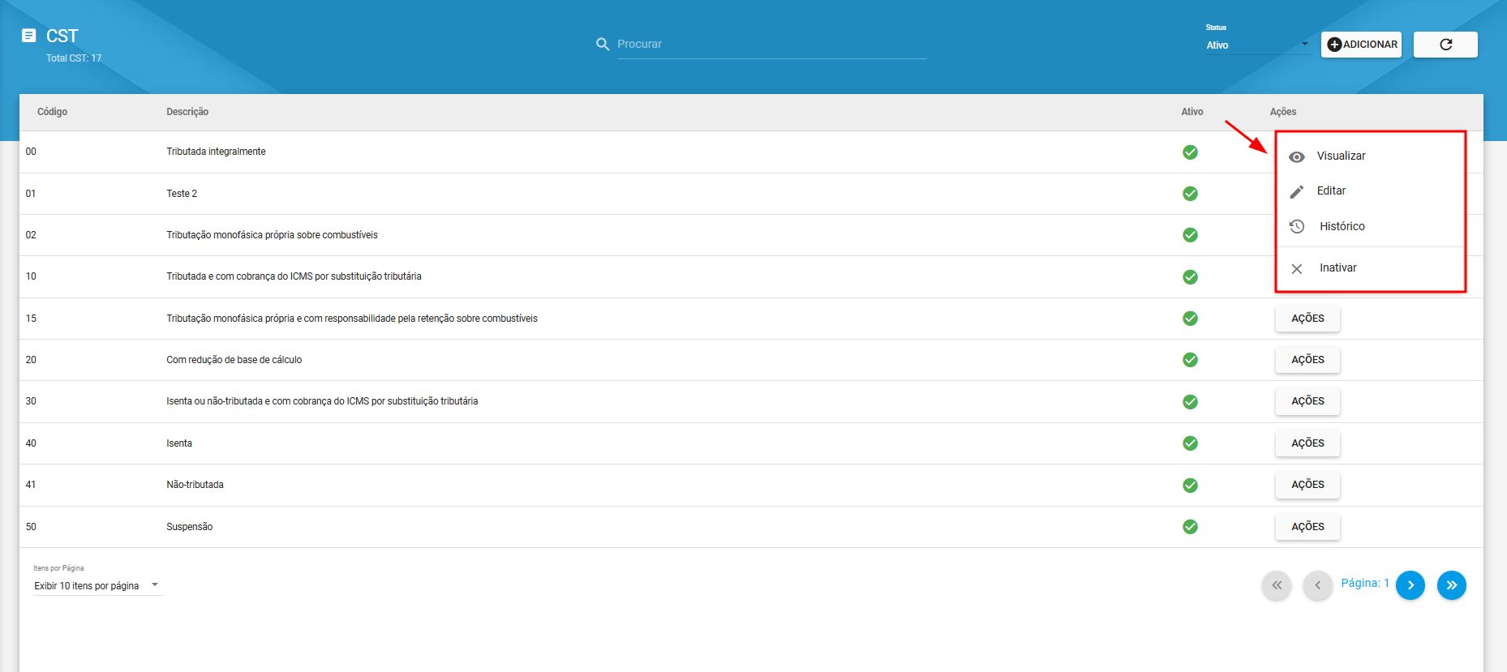
Task: Click the Código column header
Action: 52,112
